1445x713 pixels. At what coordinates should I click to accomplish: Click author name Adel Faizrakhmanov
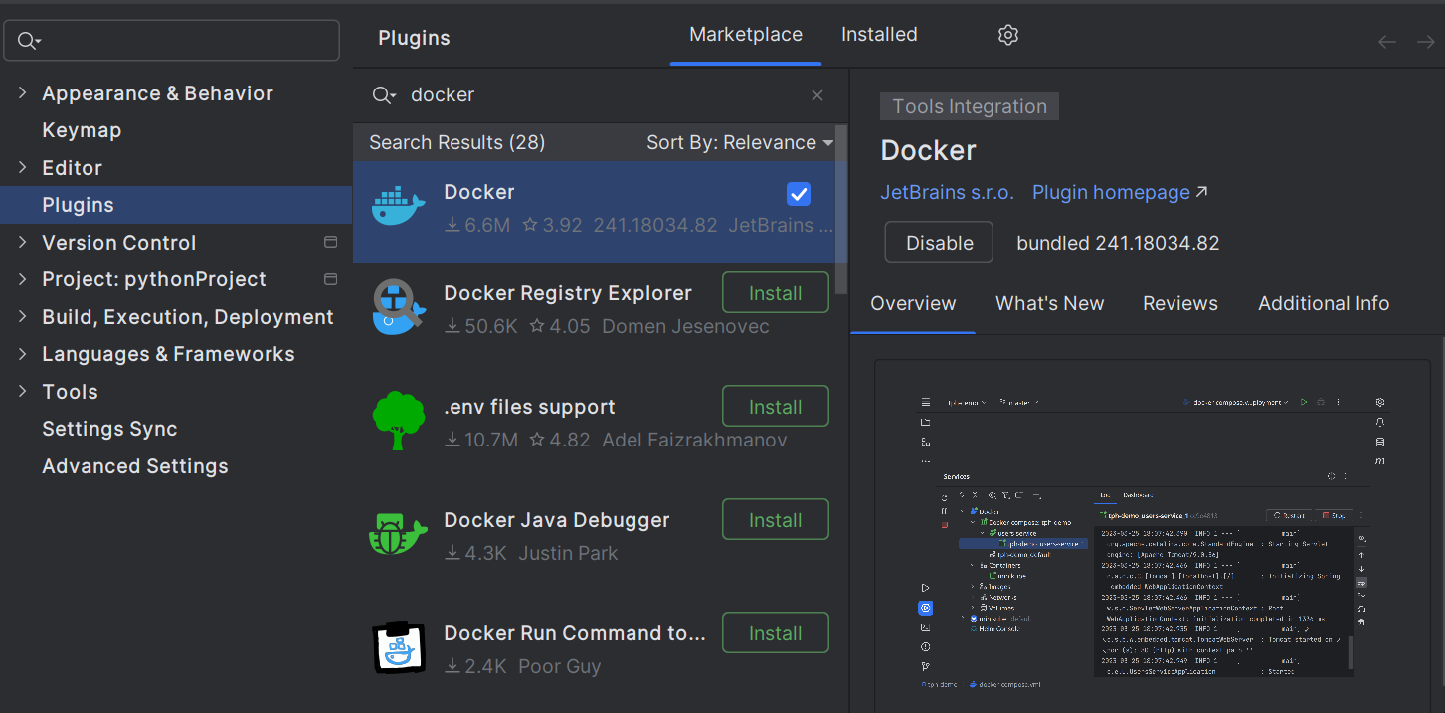pos(694,440)
